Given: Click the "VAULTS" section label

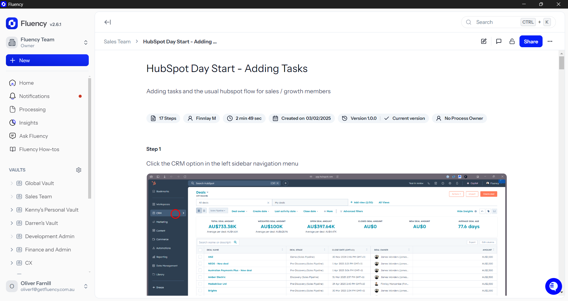Looking at the screenshot, I should [x=17, y=170].
